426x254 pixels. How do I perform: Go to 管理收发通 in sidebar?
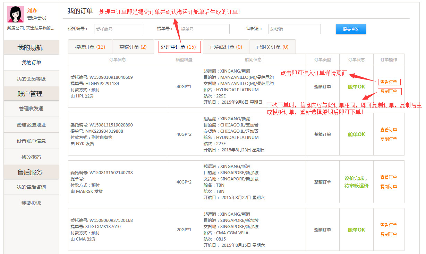click(31, 109)
